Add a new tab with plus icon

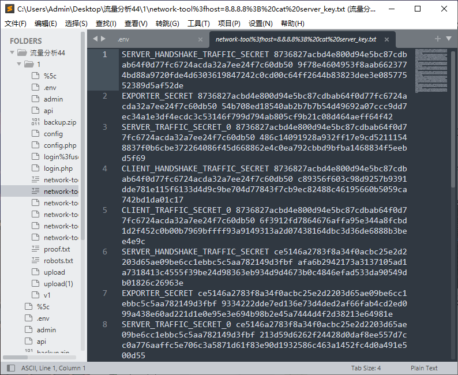click(438, 39)
